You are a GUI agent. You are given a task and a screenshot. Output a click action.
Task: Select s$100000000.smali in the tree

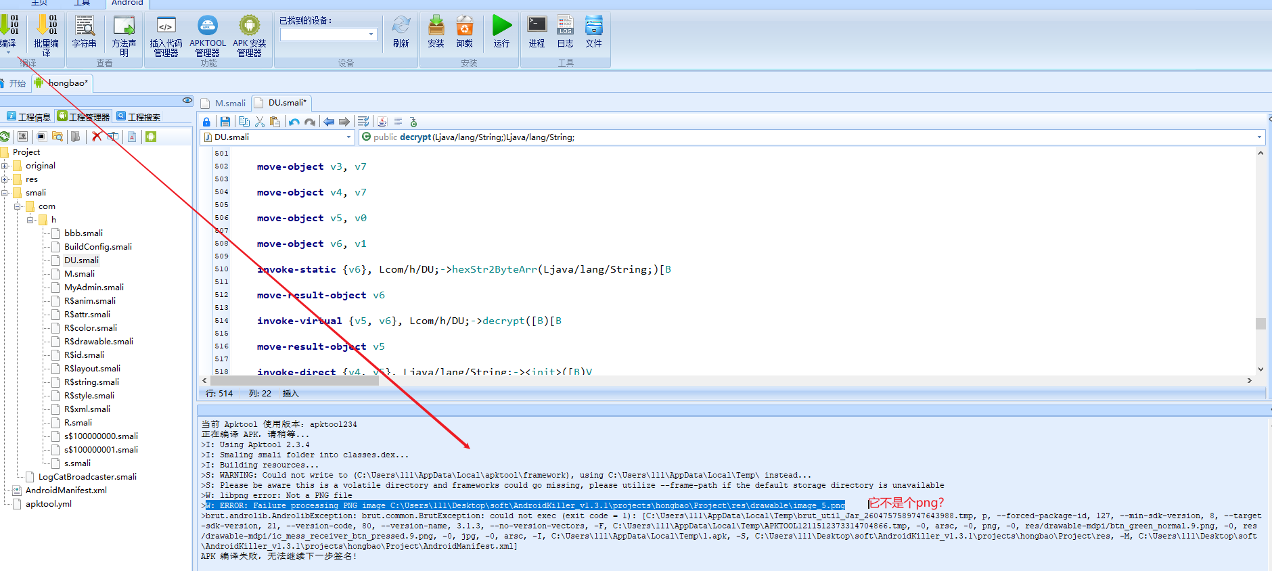[x=101, y=436]
